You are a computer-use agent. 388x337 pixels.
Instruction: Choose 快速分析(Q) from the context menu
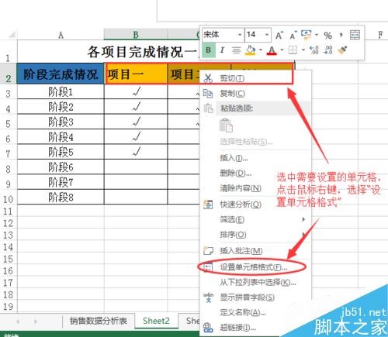pos(256,205)
